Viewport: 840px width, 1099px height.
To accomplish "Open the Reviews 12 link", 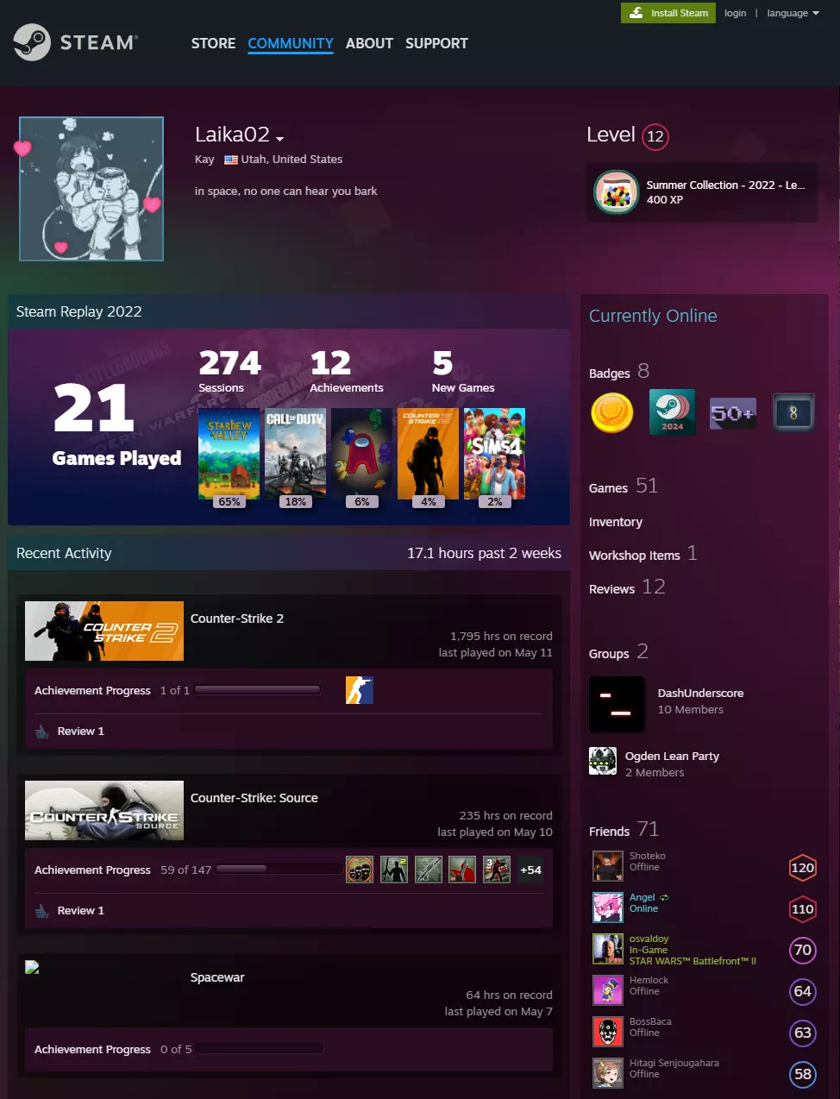I will (627, 587).
